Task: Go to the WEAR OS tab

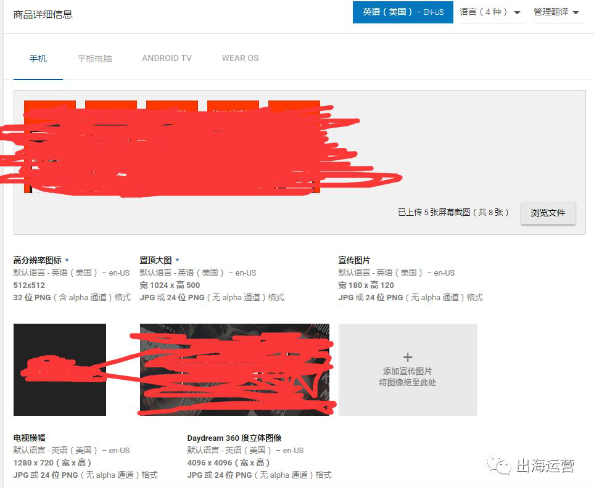Action: tap(240, 59)
